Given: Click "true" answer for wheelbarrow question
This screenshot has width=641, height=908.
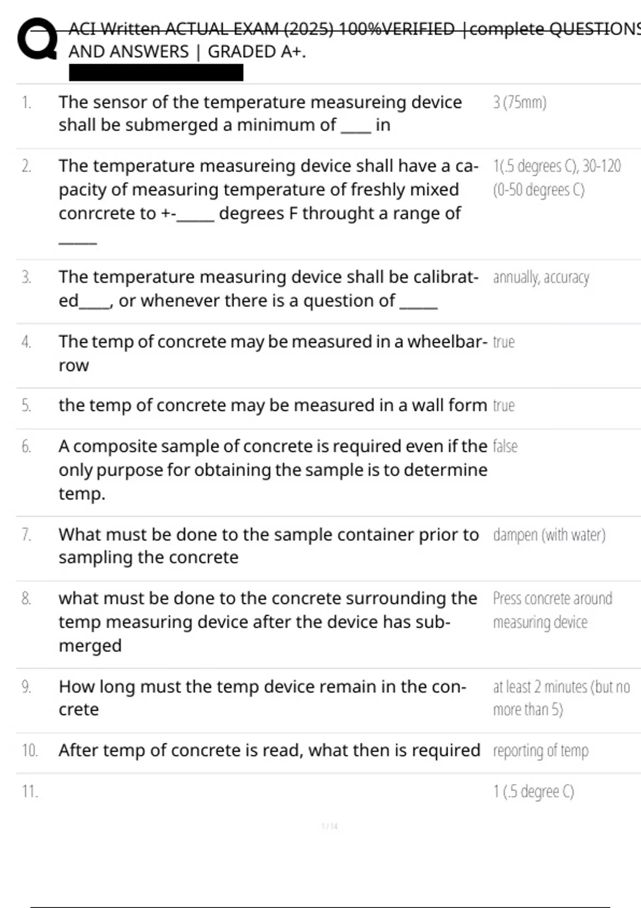Looking at the screenshot, I should coord(504,342).
